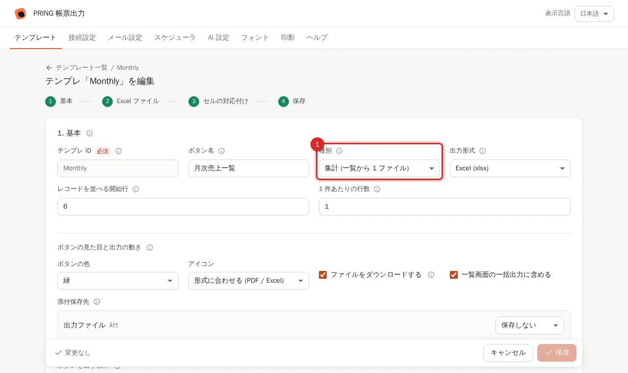Follow the テンプレート一覧 breadcrumb link
Screen dimensions: 628x373
[81, 68]
